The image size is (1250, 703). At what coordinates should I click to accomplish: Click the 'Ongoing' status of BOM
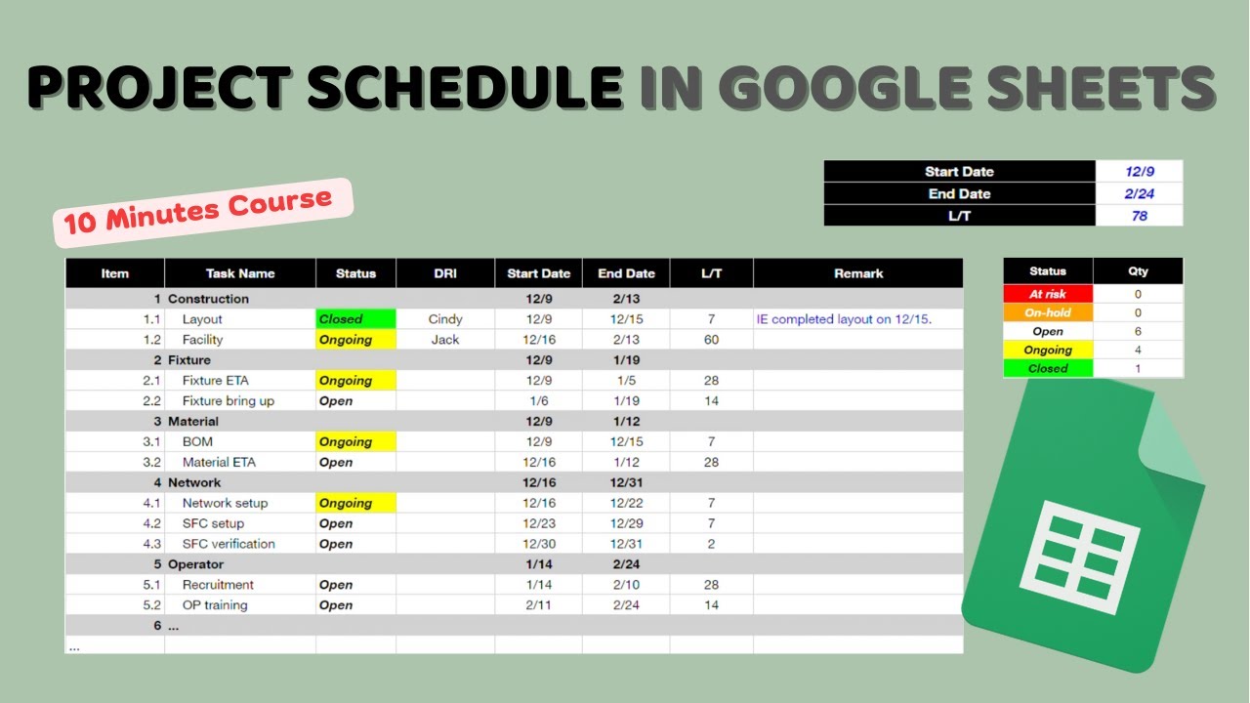(x=356, y=441)
